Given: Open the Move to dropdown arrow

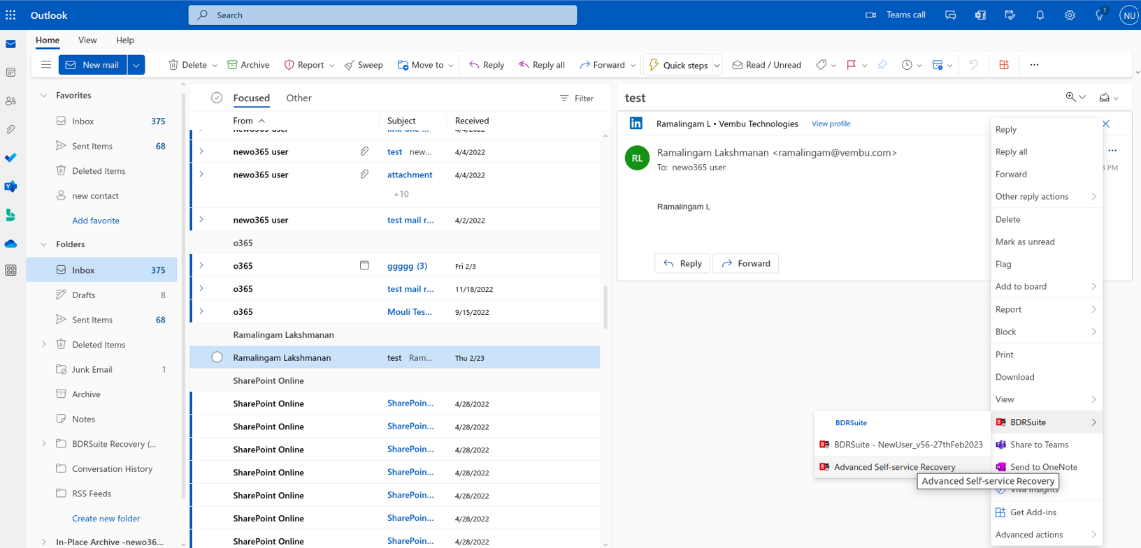Looking at the screenshot, I should (451, 66).
